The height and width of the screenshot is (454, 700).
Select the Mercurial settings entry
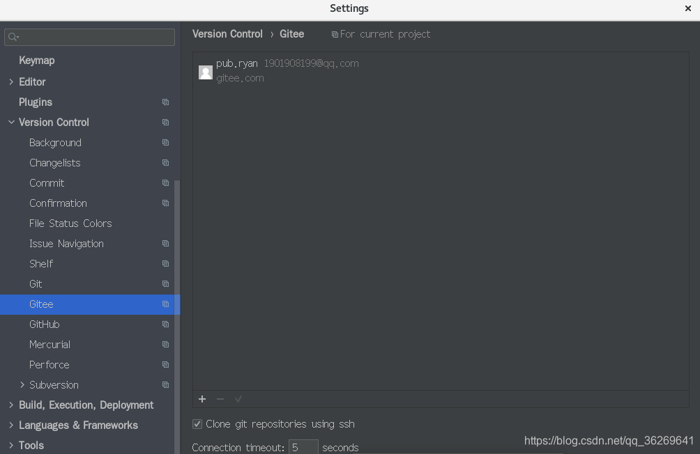click(x=50, y=345)
